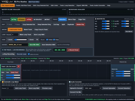Click the Reset Master button
The width and height of the screenshot is (135, 101).
129,31
